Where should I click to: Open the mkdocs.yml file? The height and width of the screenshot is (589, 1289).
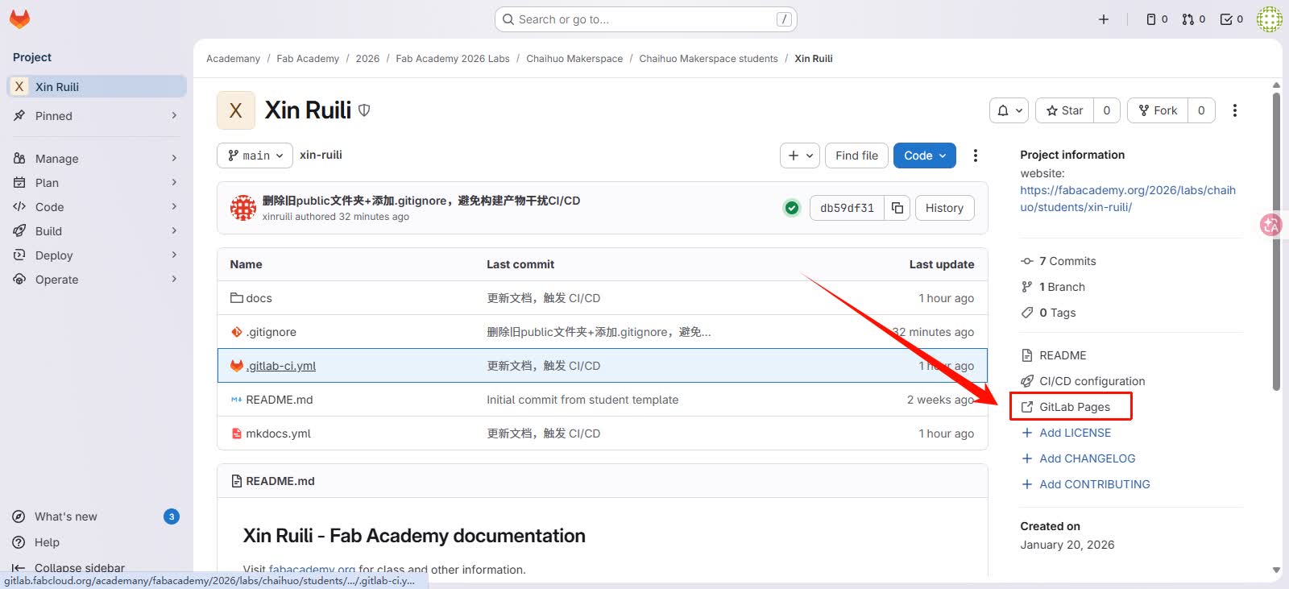278,433
